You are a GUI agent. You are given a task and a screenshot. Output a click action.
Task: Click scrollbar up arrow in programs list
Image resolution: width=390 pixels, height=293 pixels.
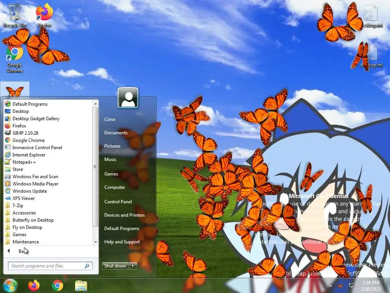coord(95,104)
